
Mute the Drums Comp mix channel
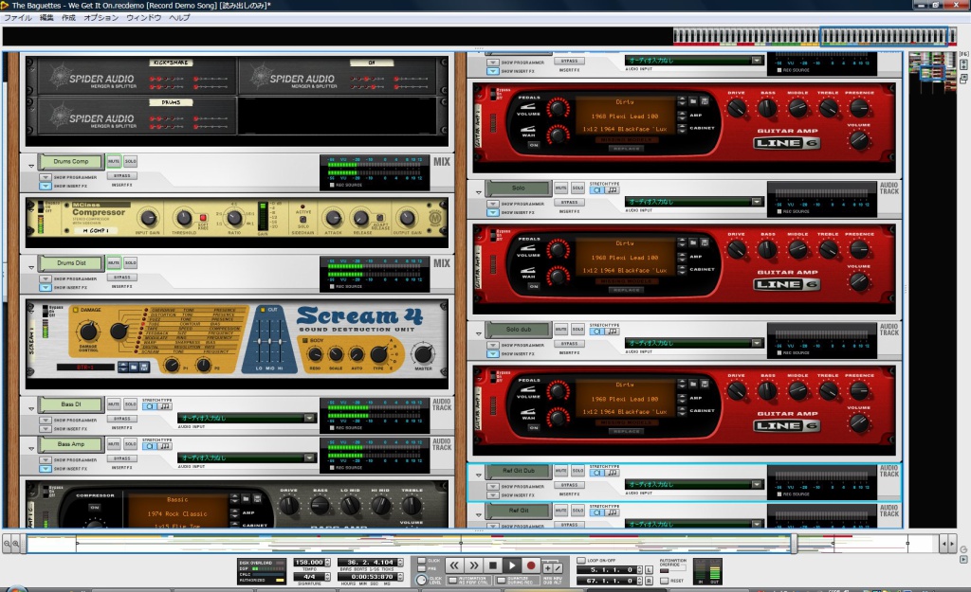[114, 161]
